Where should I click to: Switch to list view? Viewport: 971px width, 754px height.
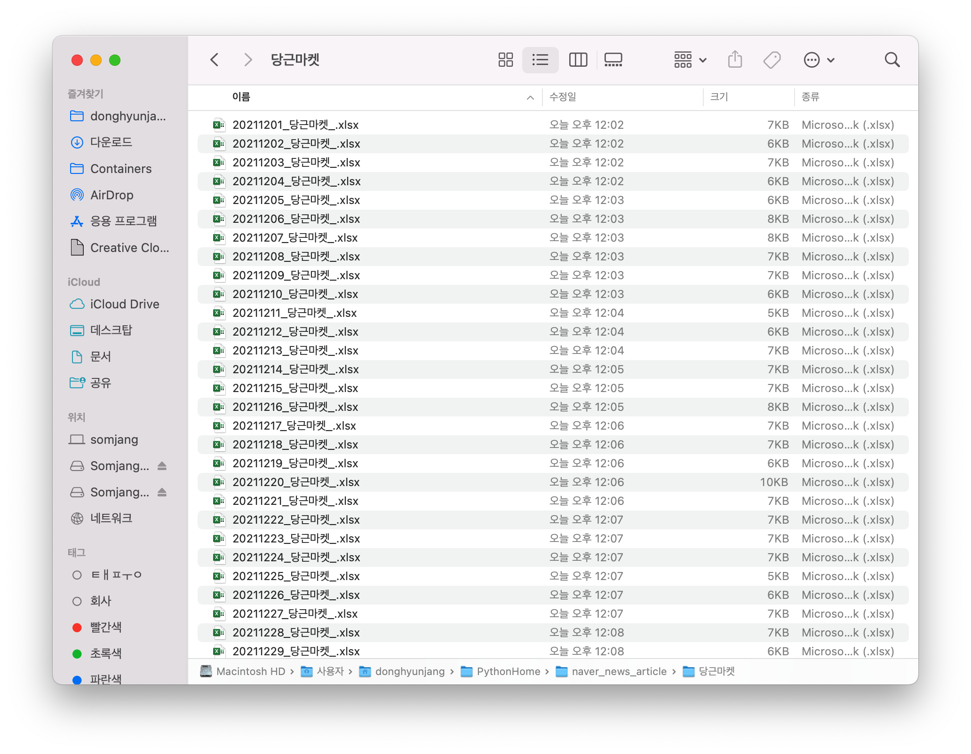(540, 60)
